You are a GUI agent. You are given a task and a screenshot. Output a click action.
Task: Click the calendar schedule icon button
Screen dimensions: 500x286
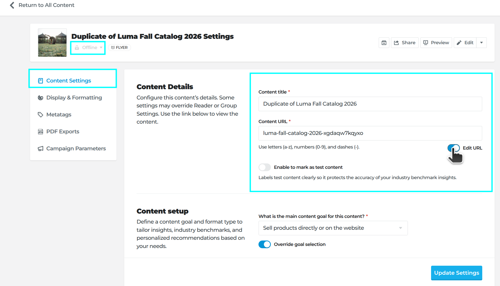click(x=384, y=43)
